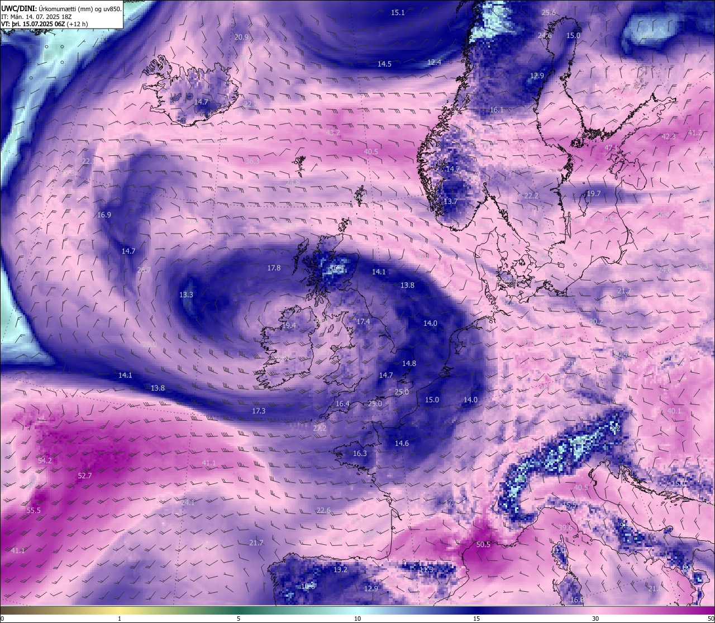Image resolution: width=715 pixels, height=623 pixels.
Task: Select the 17.4 value over England
Action: [363, 321]
